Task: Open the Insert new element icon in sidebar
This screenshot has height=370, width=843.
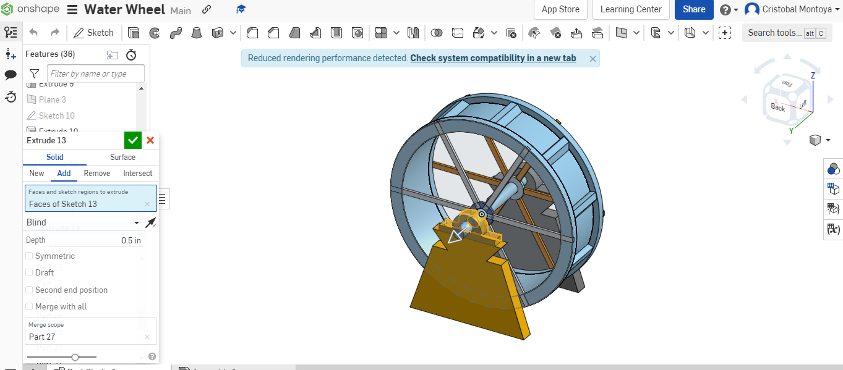Action: [11, 54]
